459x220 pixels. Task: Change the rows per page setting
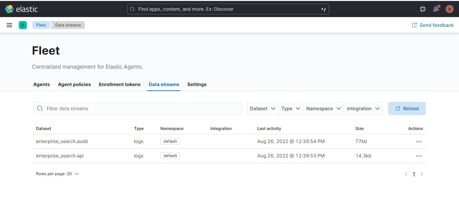(x=57, y=173)
